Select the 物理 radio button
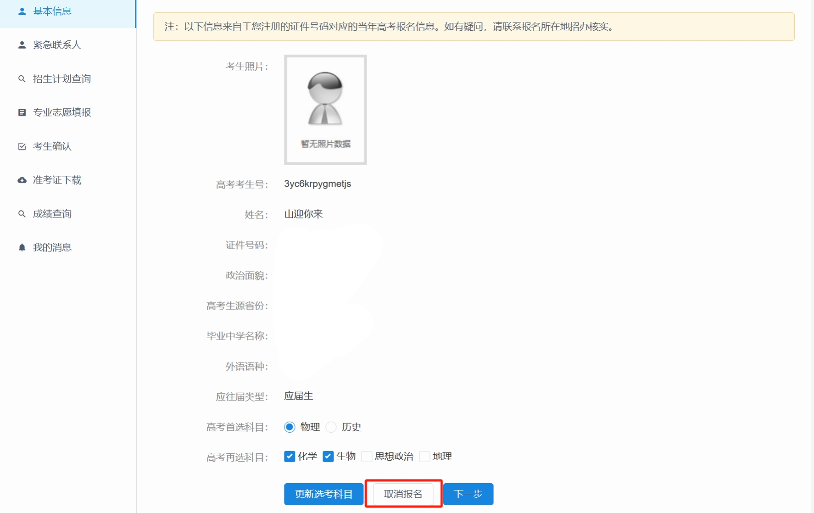Screen dimensions: 814x513 coord(290,427)
